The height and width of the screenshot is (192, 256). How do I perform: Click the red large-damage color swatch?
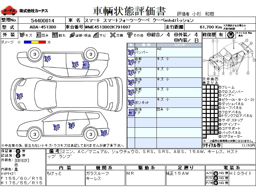42,42
